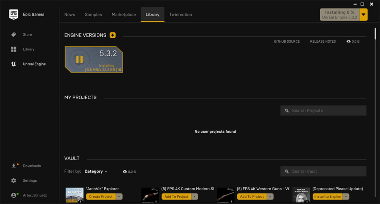Click the Settings gear icon

[x=13, y=180]
